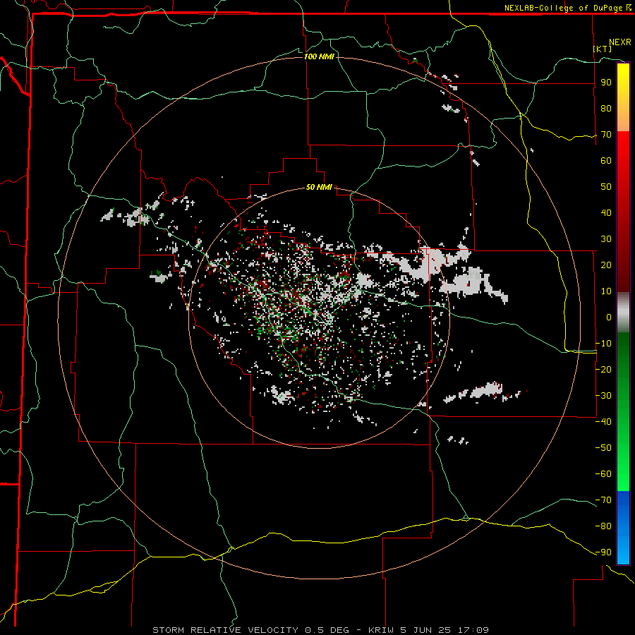Click the blue segment of the color bar
Image resolution: width=635 pixels, height=635 pixels.
[623, 527]
